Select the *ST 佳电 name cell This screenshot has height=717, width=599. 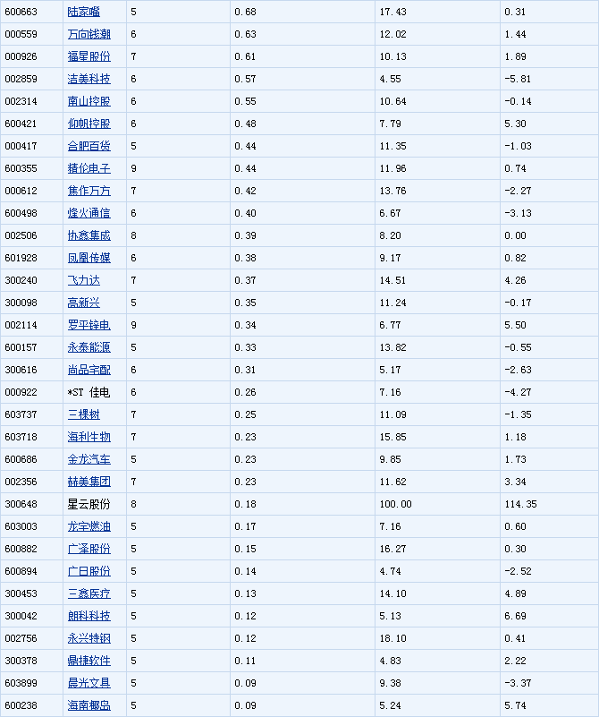pyautogui.click(x=89, y=392)
